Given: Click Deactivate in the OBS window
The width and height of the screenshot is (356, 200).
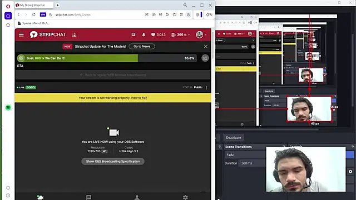Looking at the screenshot, I should [233, 138].
